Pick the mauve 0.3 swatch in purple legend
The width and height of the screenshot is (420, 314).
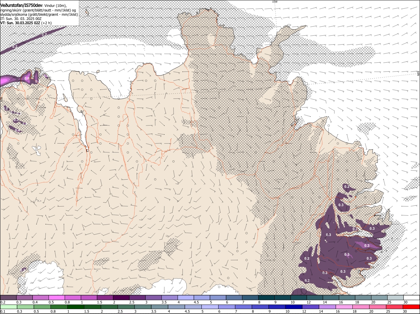click(x=24, y=298)
